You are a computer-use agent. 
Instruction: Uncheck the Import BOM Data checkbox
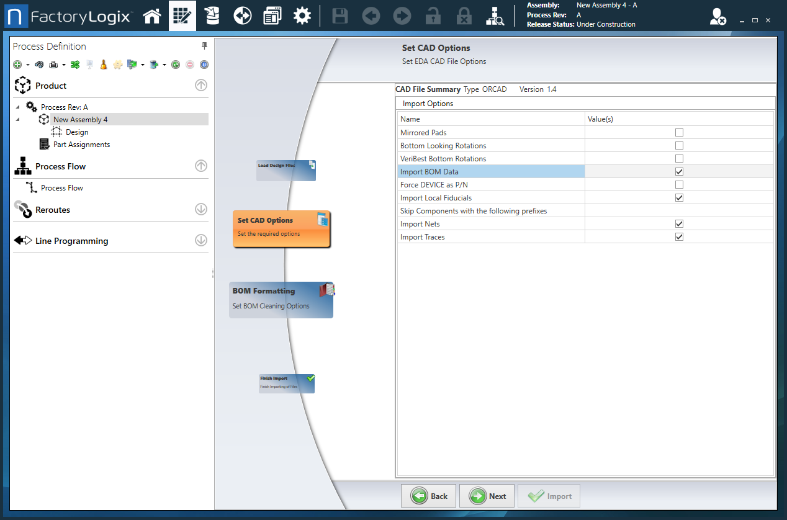(679, 171)
